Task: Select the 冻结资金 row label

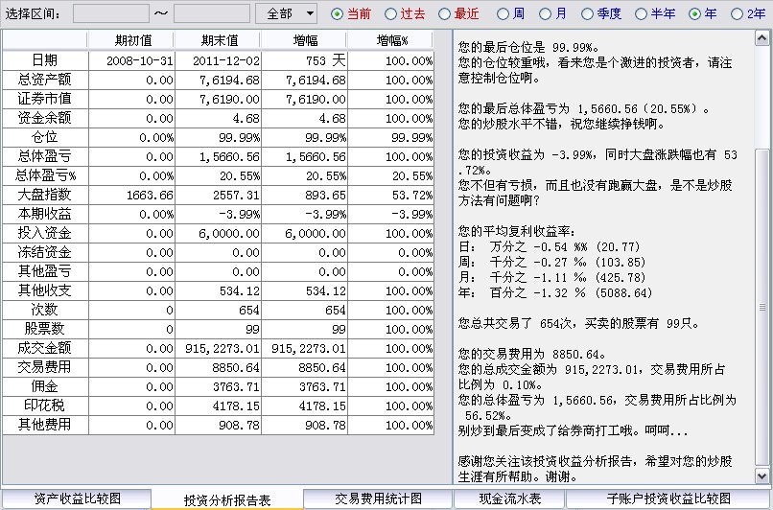Action: (x=45, y=252)
